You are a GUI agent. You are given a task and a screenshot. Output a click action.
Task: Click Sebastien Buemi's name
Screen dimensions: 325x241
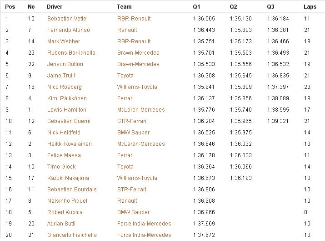(x=69, y=121)
